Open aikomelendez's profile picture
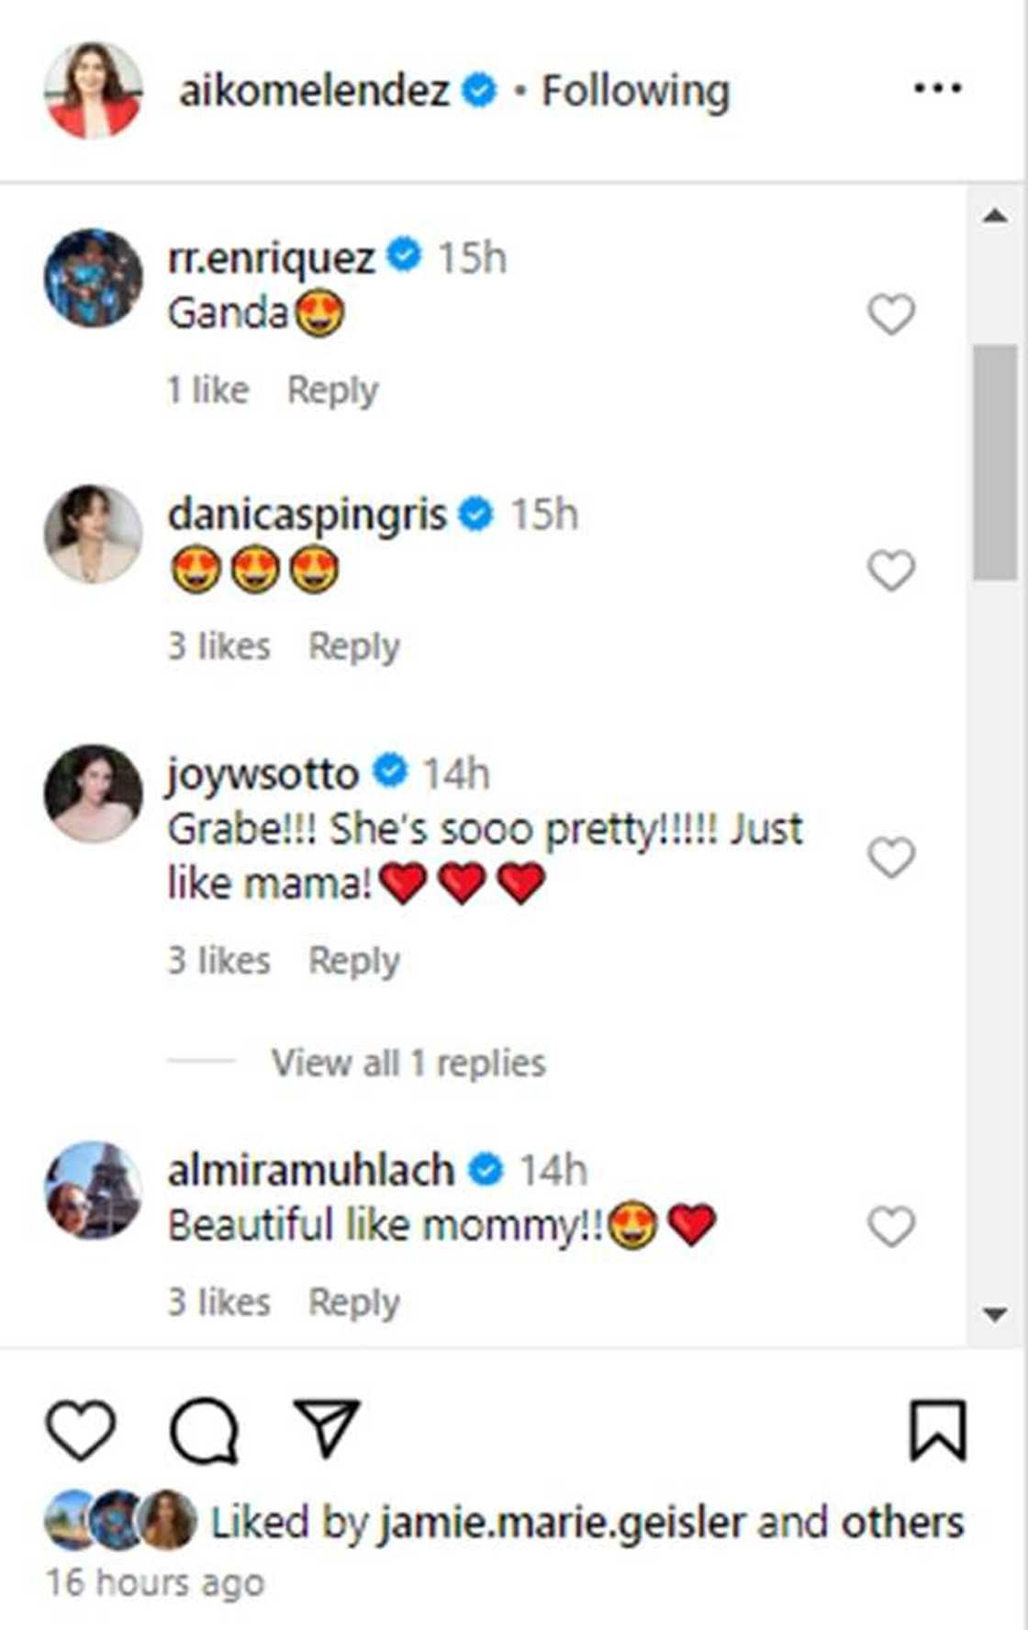Screen dimensions: 1028x1630 tap(94, 90)
